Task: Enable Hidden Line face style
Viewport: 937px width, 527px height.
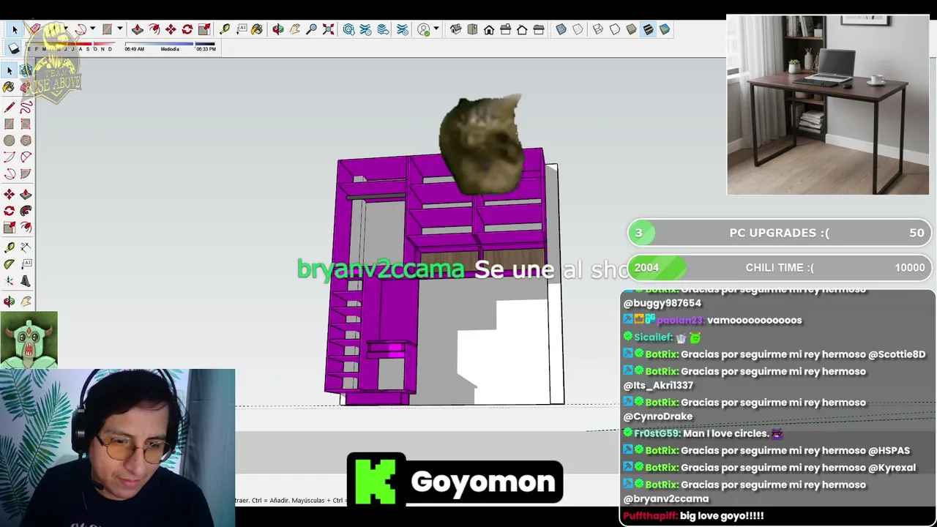Action: coord(615,29)
